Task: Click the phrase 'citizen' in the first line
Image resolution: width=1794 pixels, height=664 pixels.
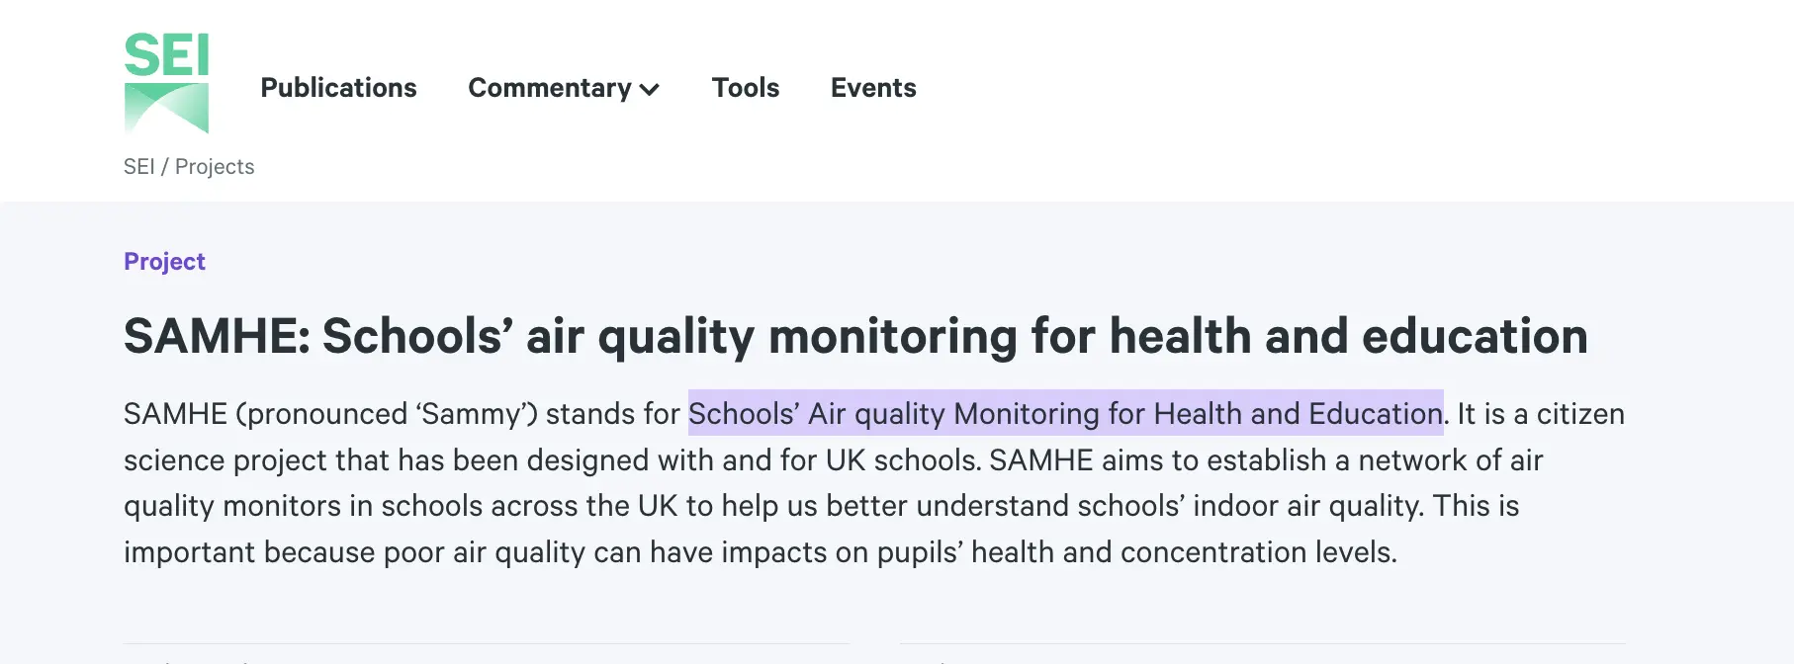Action: (1580, 413)
